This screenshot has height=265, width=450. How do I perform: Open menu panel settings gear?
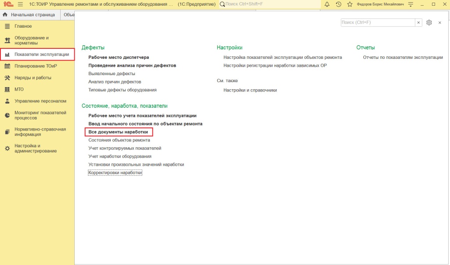429,22
